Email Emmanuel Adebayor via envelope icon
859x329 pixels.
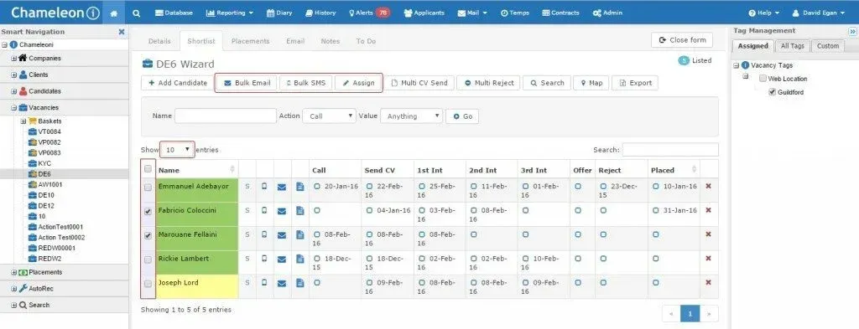pos(282,187)
